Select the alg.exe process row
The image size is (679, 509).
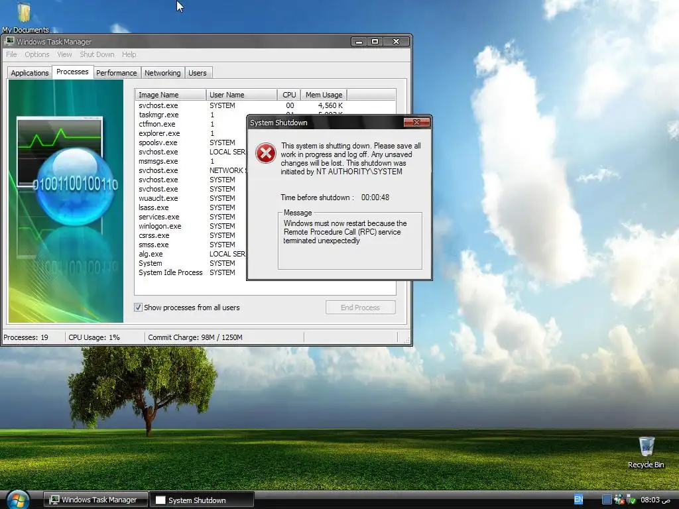point(190,254)
